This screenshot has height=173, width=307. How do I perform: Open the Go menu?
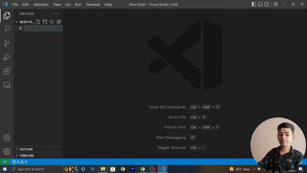coord(68,4)
